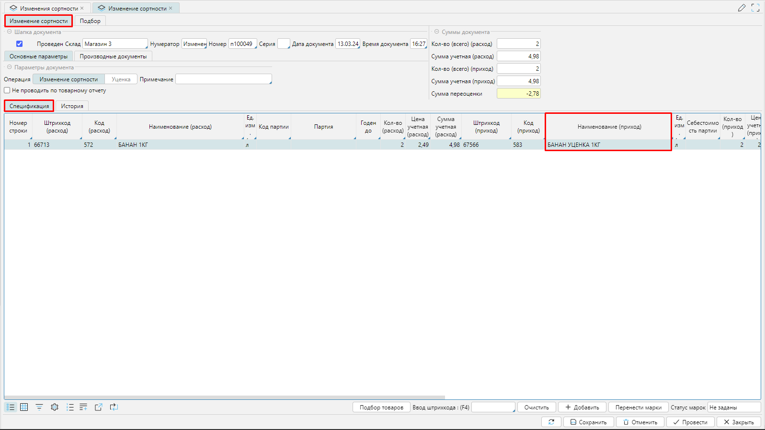Select the Уценка operation toggle
Viewport: 765px width, 430px height.
pos(121,79)
